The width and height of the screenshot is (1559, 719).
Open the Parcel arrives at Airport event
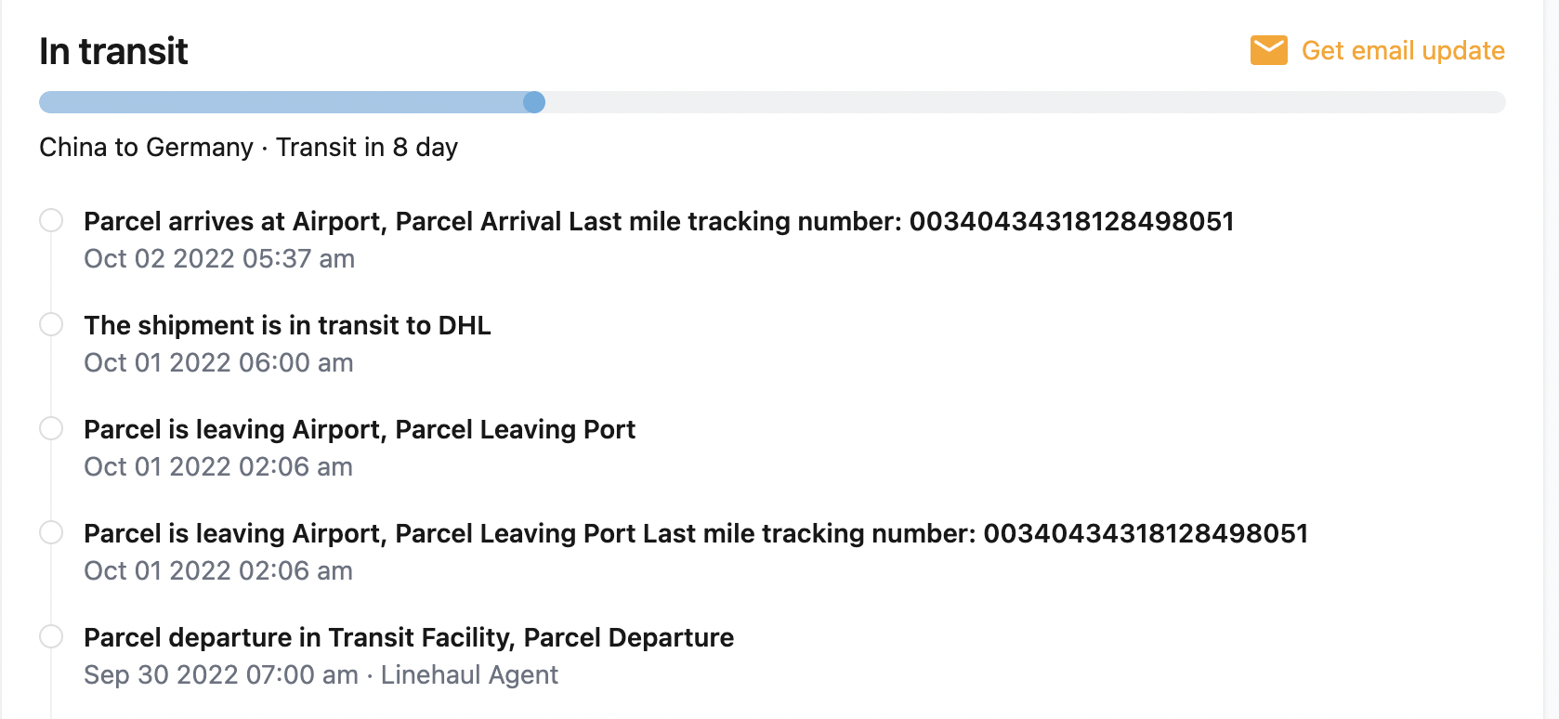coord(232,221)
